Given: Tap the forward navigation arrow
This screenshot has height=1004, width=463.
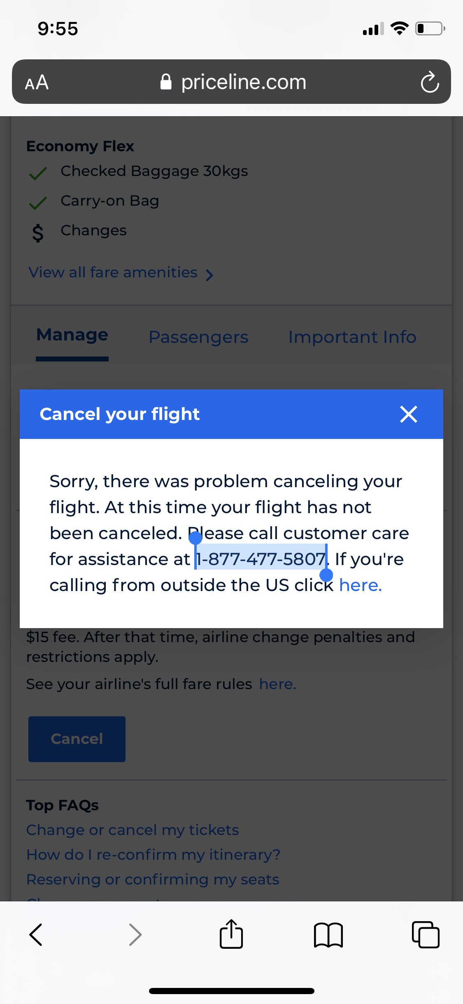Looking at the screenshot, I should (135, 934).
